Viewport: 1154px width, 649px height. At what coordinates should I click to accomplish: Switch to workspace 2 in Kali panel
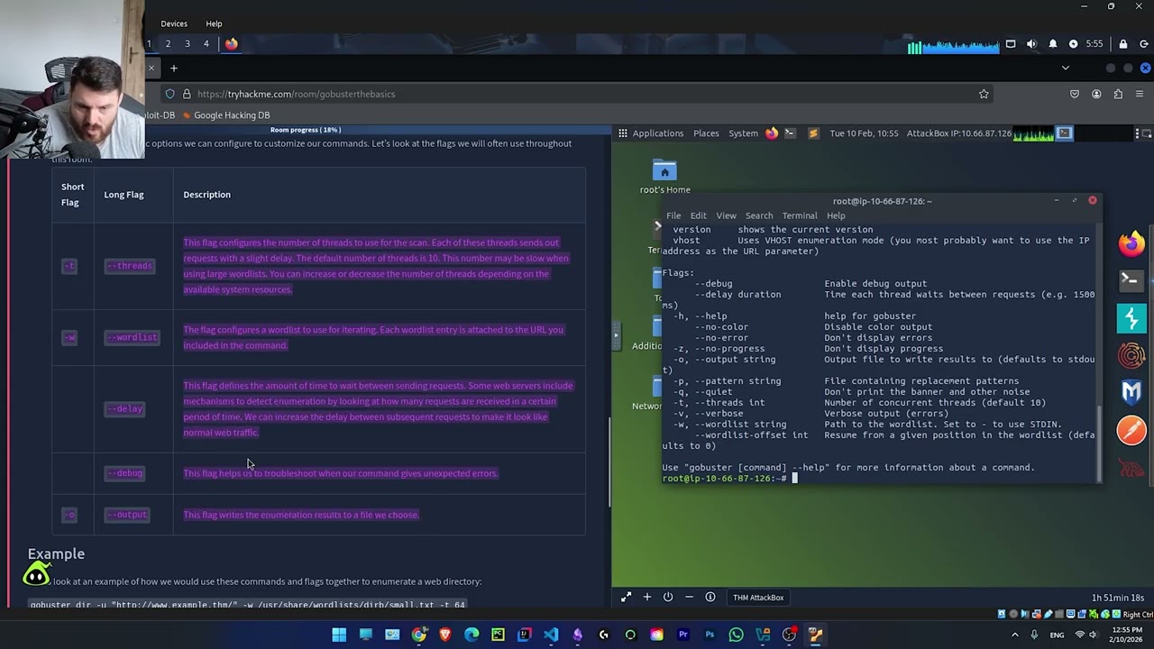pos(168,43)
